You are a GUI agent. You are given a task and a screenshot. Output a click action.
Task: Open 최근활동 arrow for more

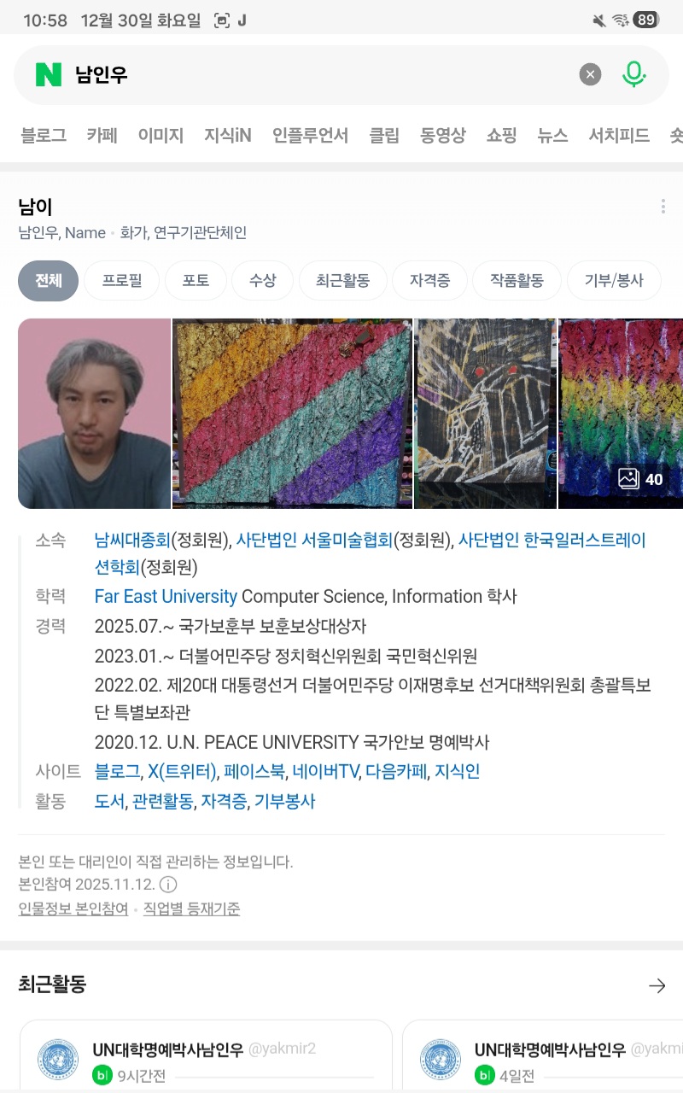(657, 985)
